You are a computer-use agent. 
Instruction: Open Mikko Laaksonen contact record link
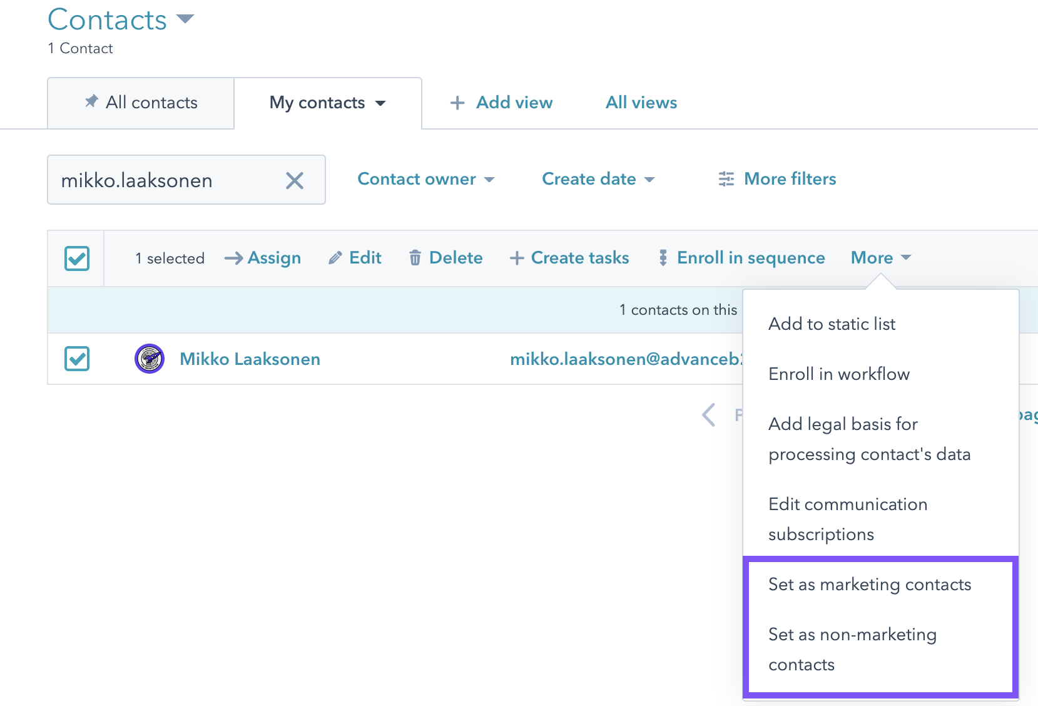pyautogui.click(x=250, y=359)
